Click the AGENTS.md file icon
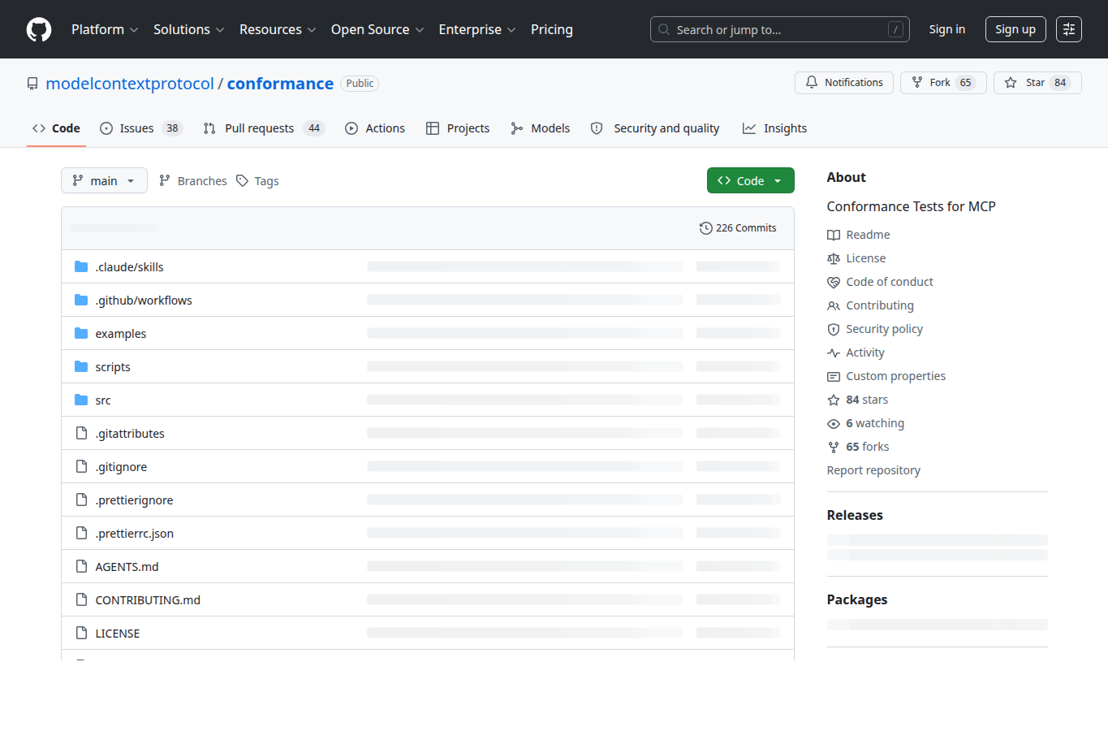Viewport: 1108px width, 731px height. point(81,566)
